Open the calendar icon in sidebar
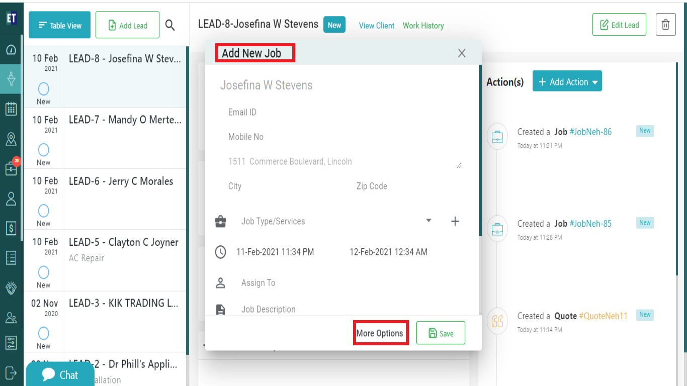The image size is (687, 386). click(x=11, y=109)
